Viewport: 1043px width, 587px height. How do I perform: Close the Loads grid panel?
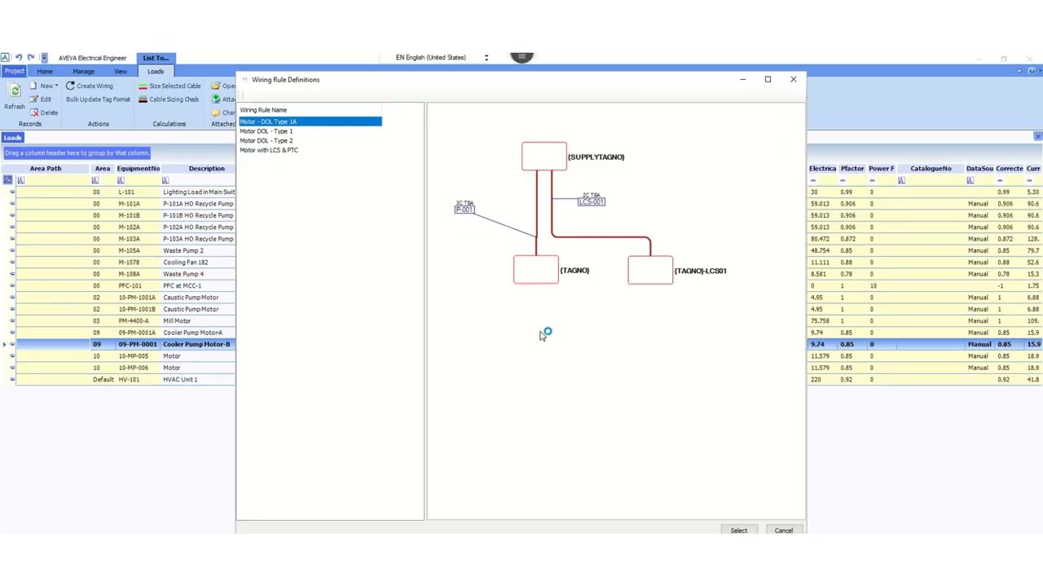pyautogui.click(x=1037, y=137)
